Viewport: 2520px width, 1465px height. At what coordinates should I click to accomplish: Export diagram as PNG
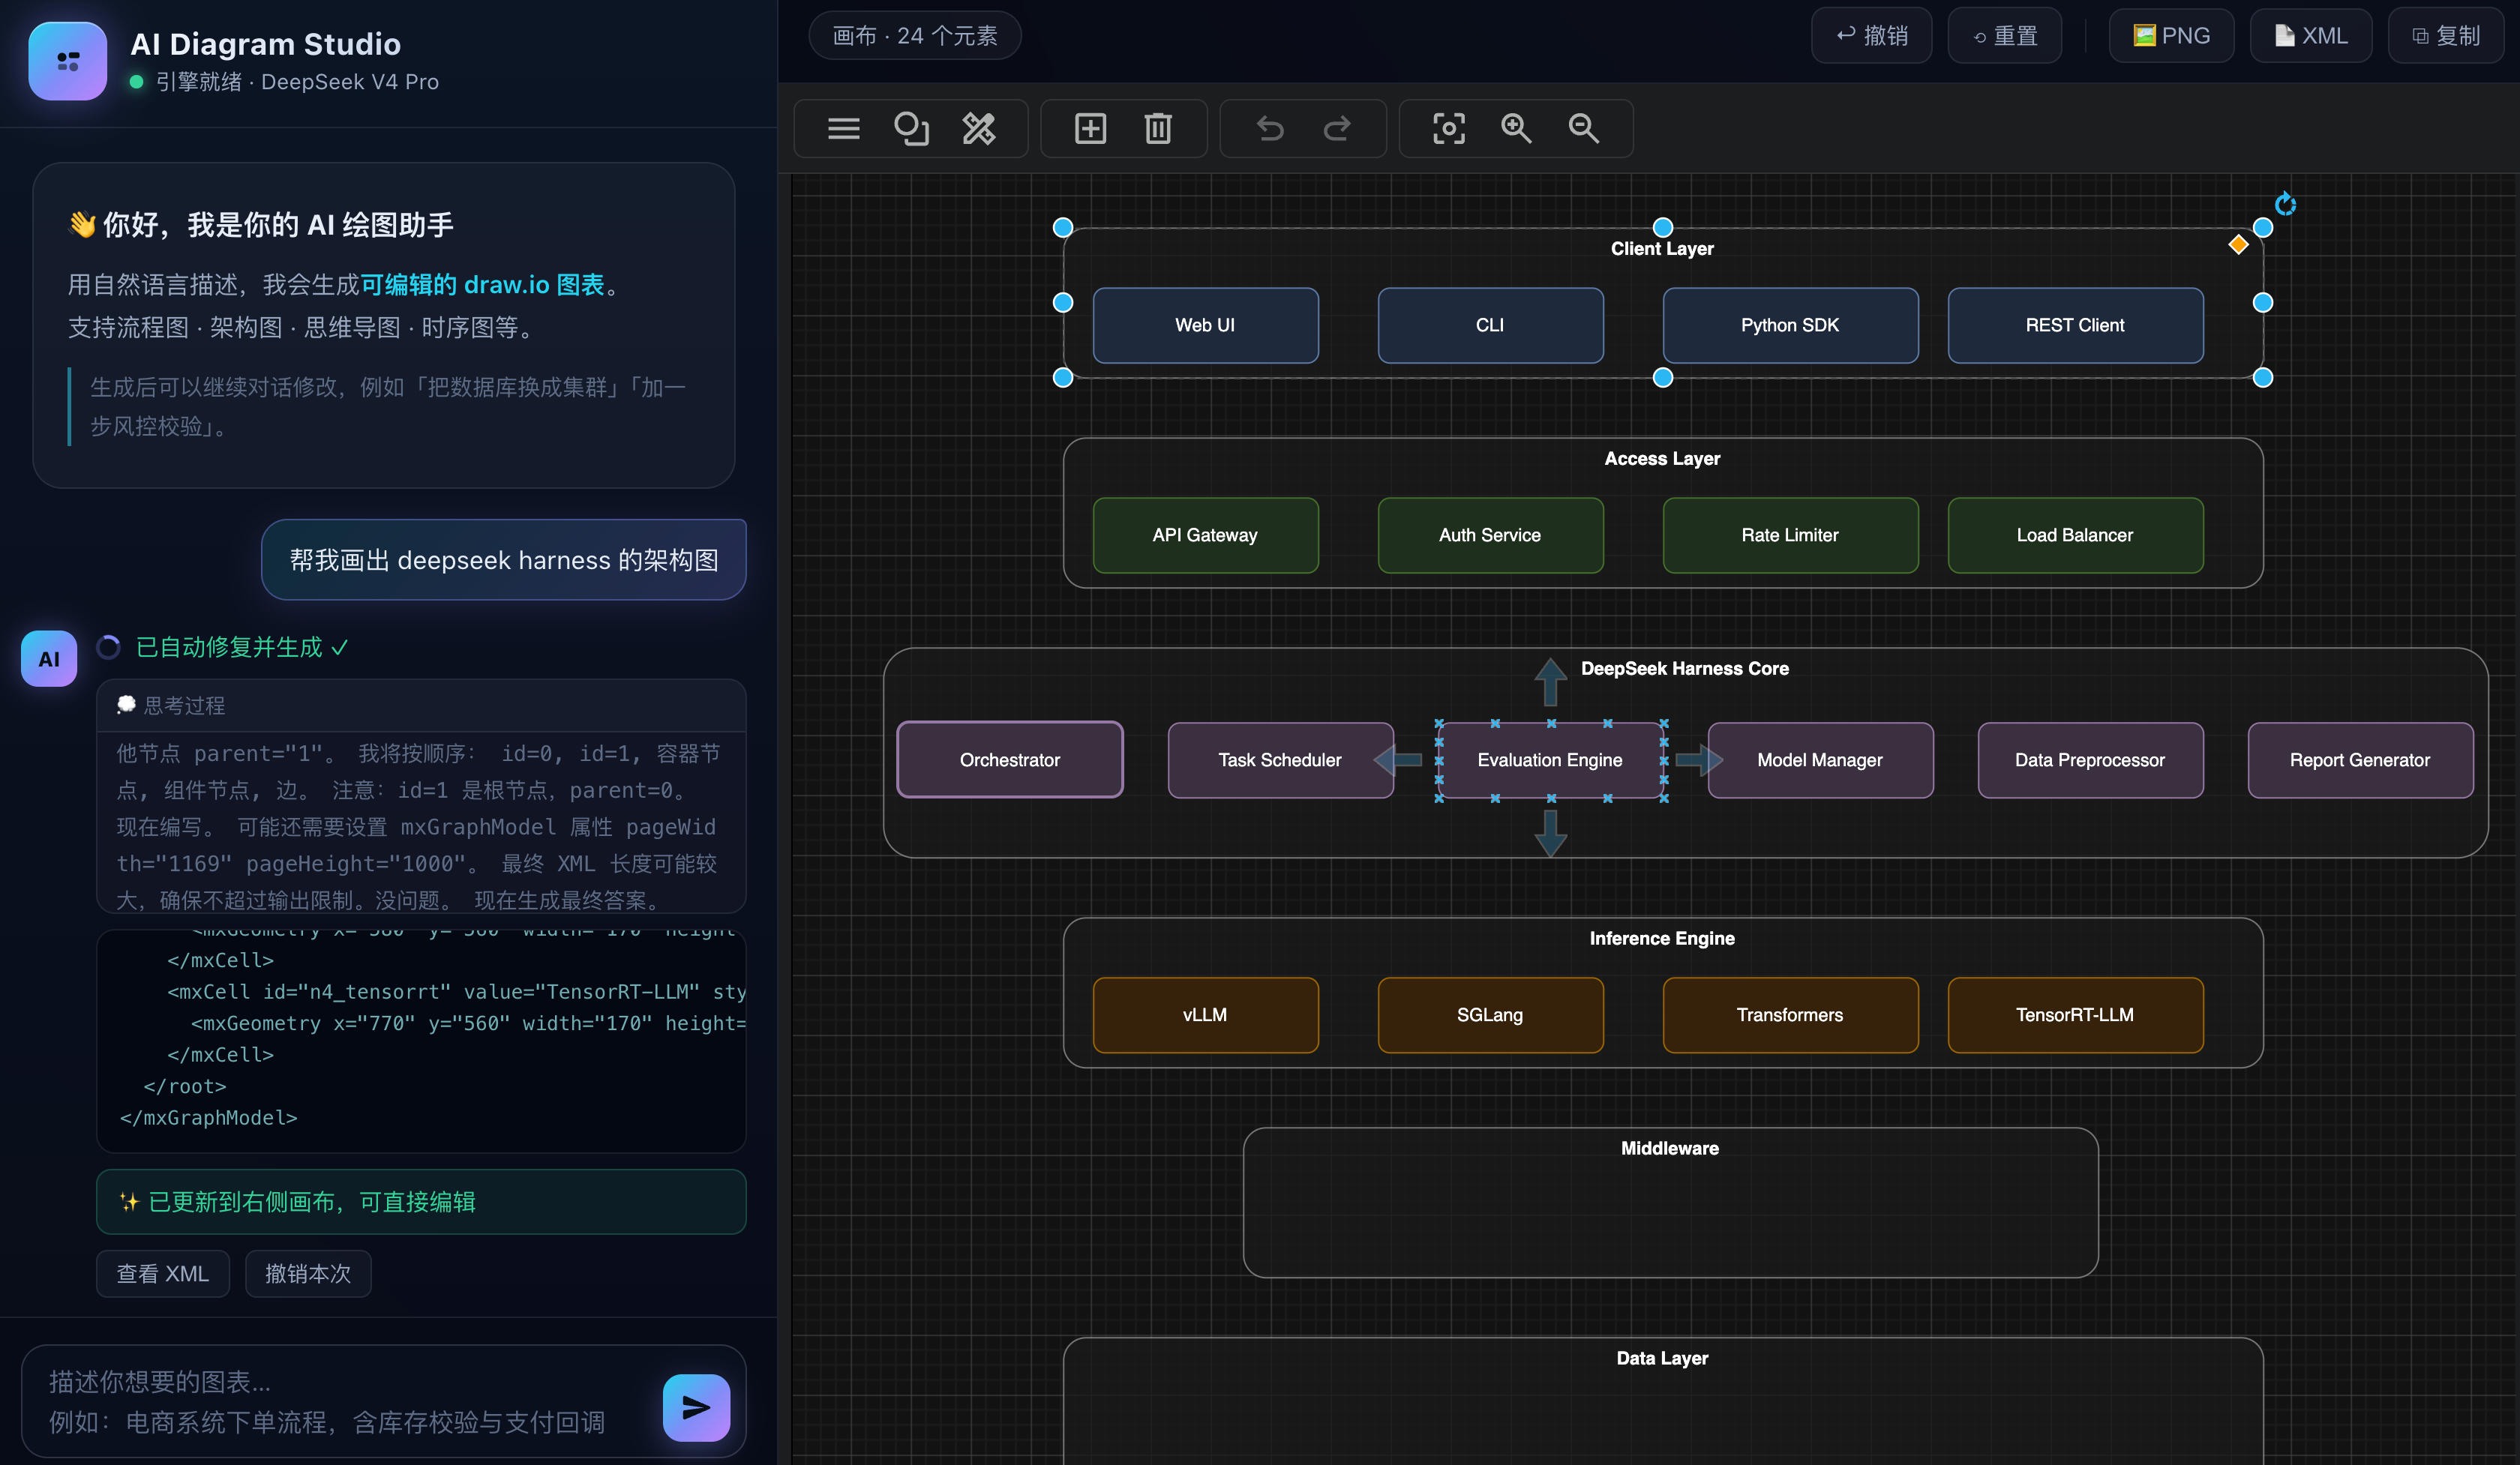pos(2171,36)
